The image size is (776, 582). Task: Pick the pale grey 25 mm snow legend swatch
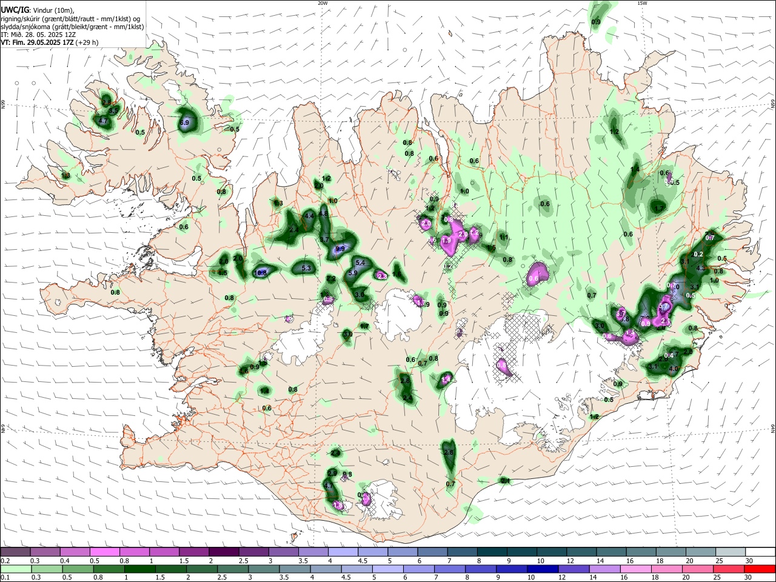731,552
